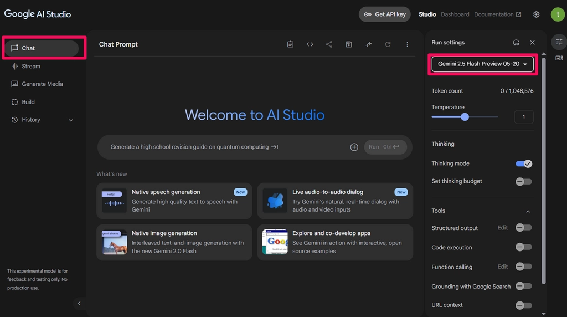Screen dimensions: 567x317
Task: Switch on Function calling toggle
Action: click(x=524, y=267)
